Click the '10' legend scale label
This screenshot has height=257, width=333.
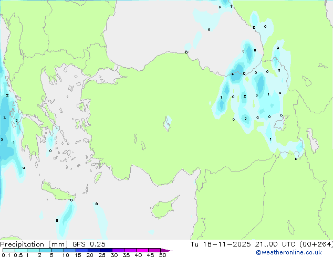point(66,255)
